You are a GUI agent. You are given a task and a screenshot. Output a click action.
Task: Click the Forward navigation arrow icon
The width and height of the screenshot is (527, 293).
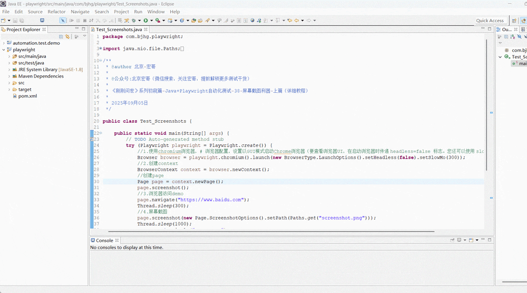pyautogui.click(x=308, y=21)
